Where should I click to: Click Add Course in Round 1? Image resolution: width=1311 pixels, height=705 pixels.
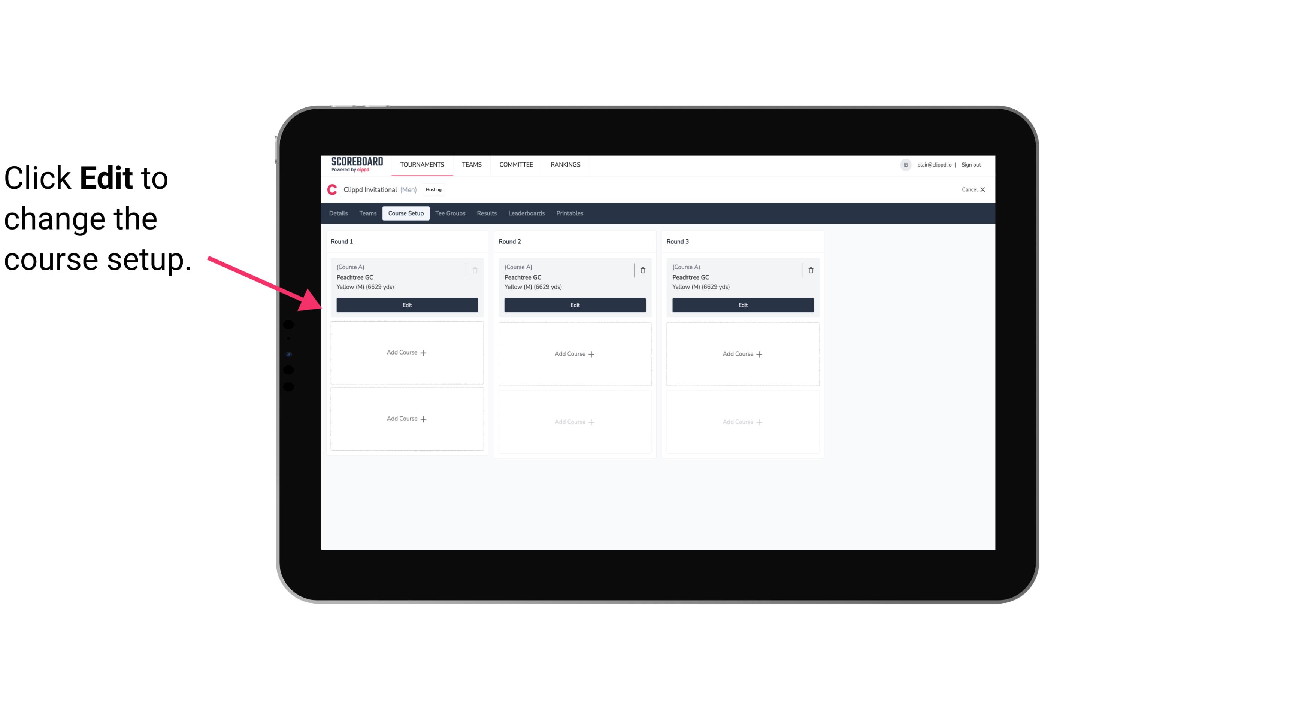click(406, 353)
